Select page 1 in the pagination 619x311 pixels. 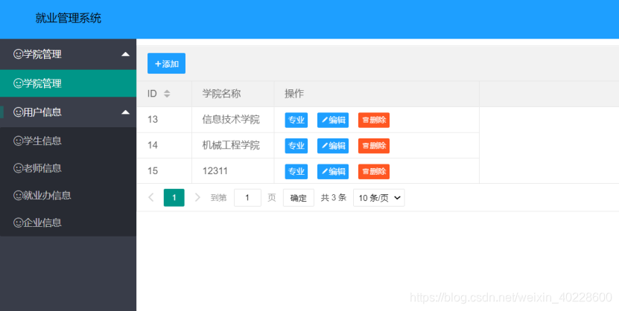click(174, 197)
